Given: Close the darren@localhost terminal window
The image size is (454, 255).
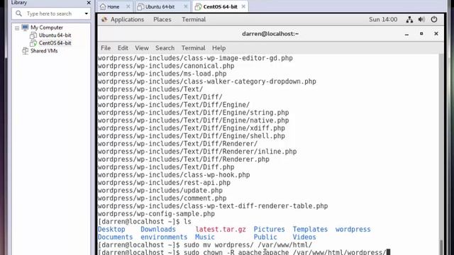Looking at the screenshot, I should coord(436,34).
